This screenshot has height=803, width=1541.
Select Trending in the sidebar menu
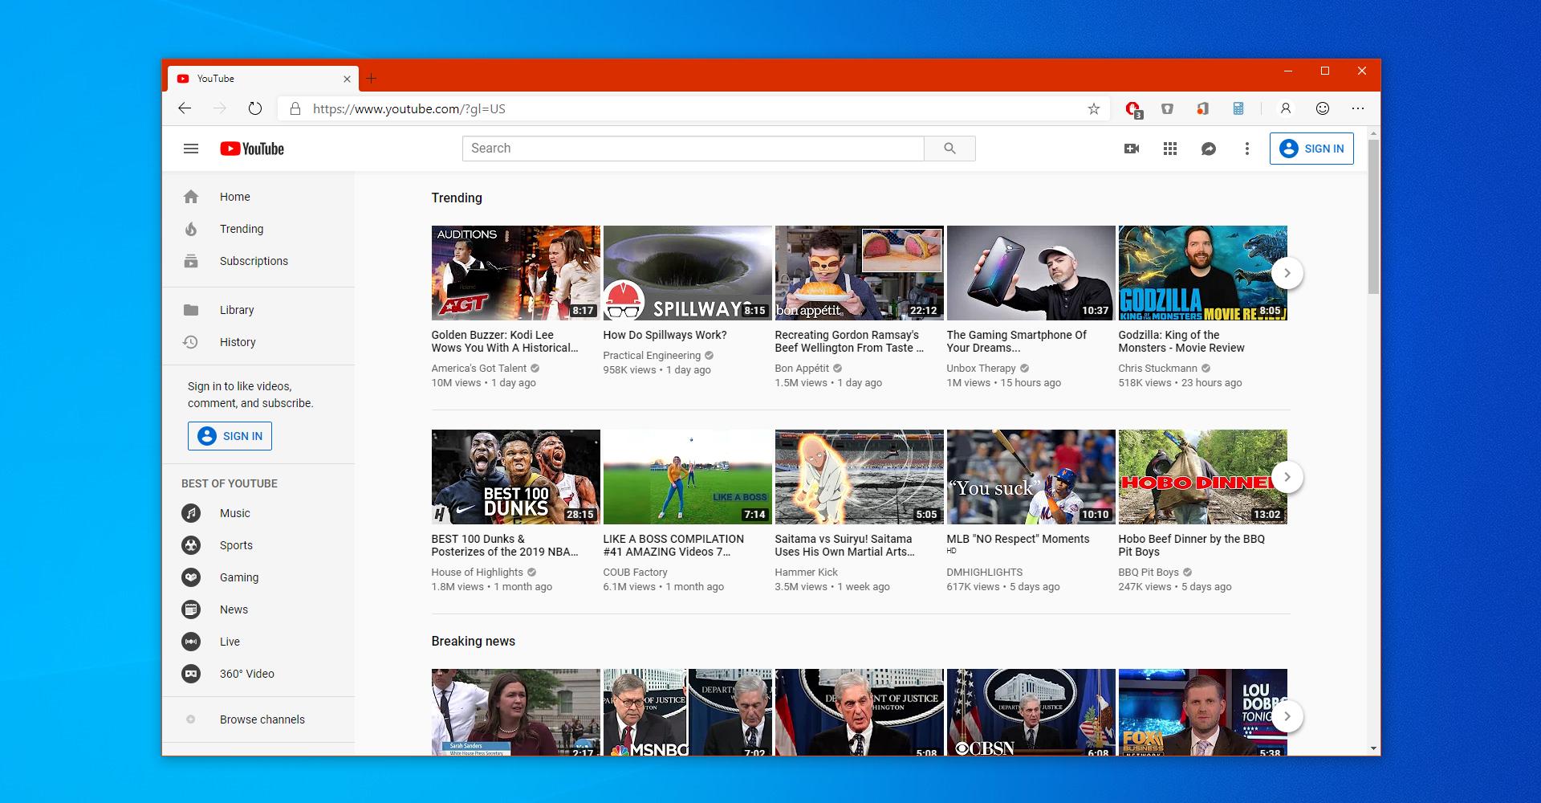click(x=242, y=229)
